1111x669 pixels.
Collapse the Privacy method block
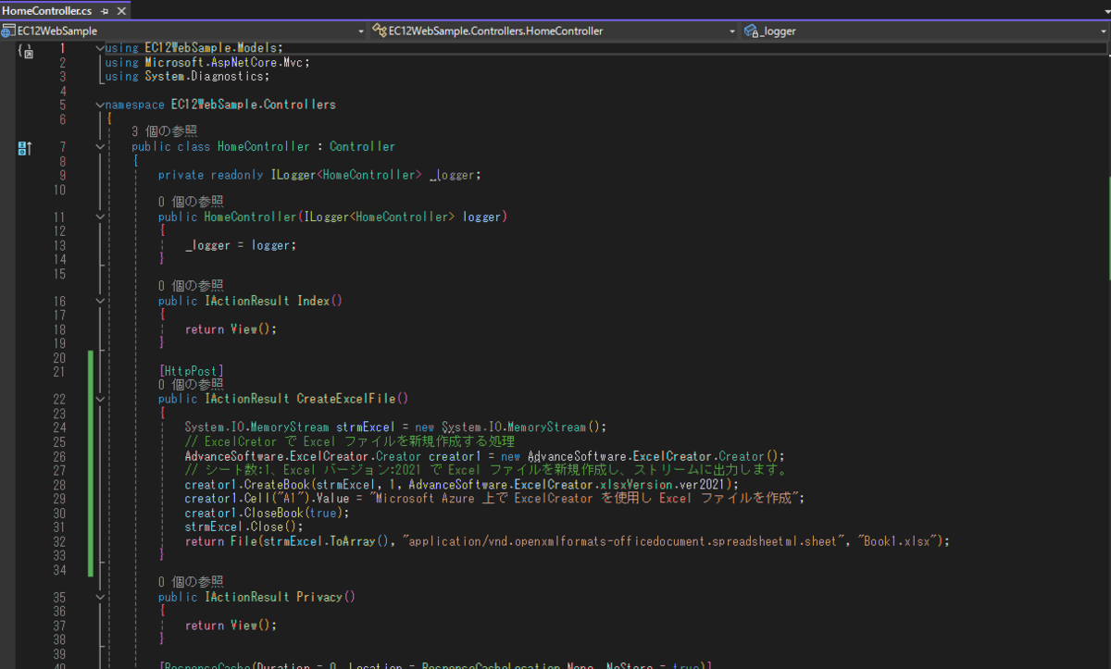(x=100, y=597)
